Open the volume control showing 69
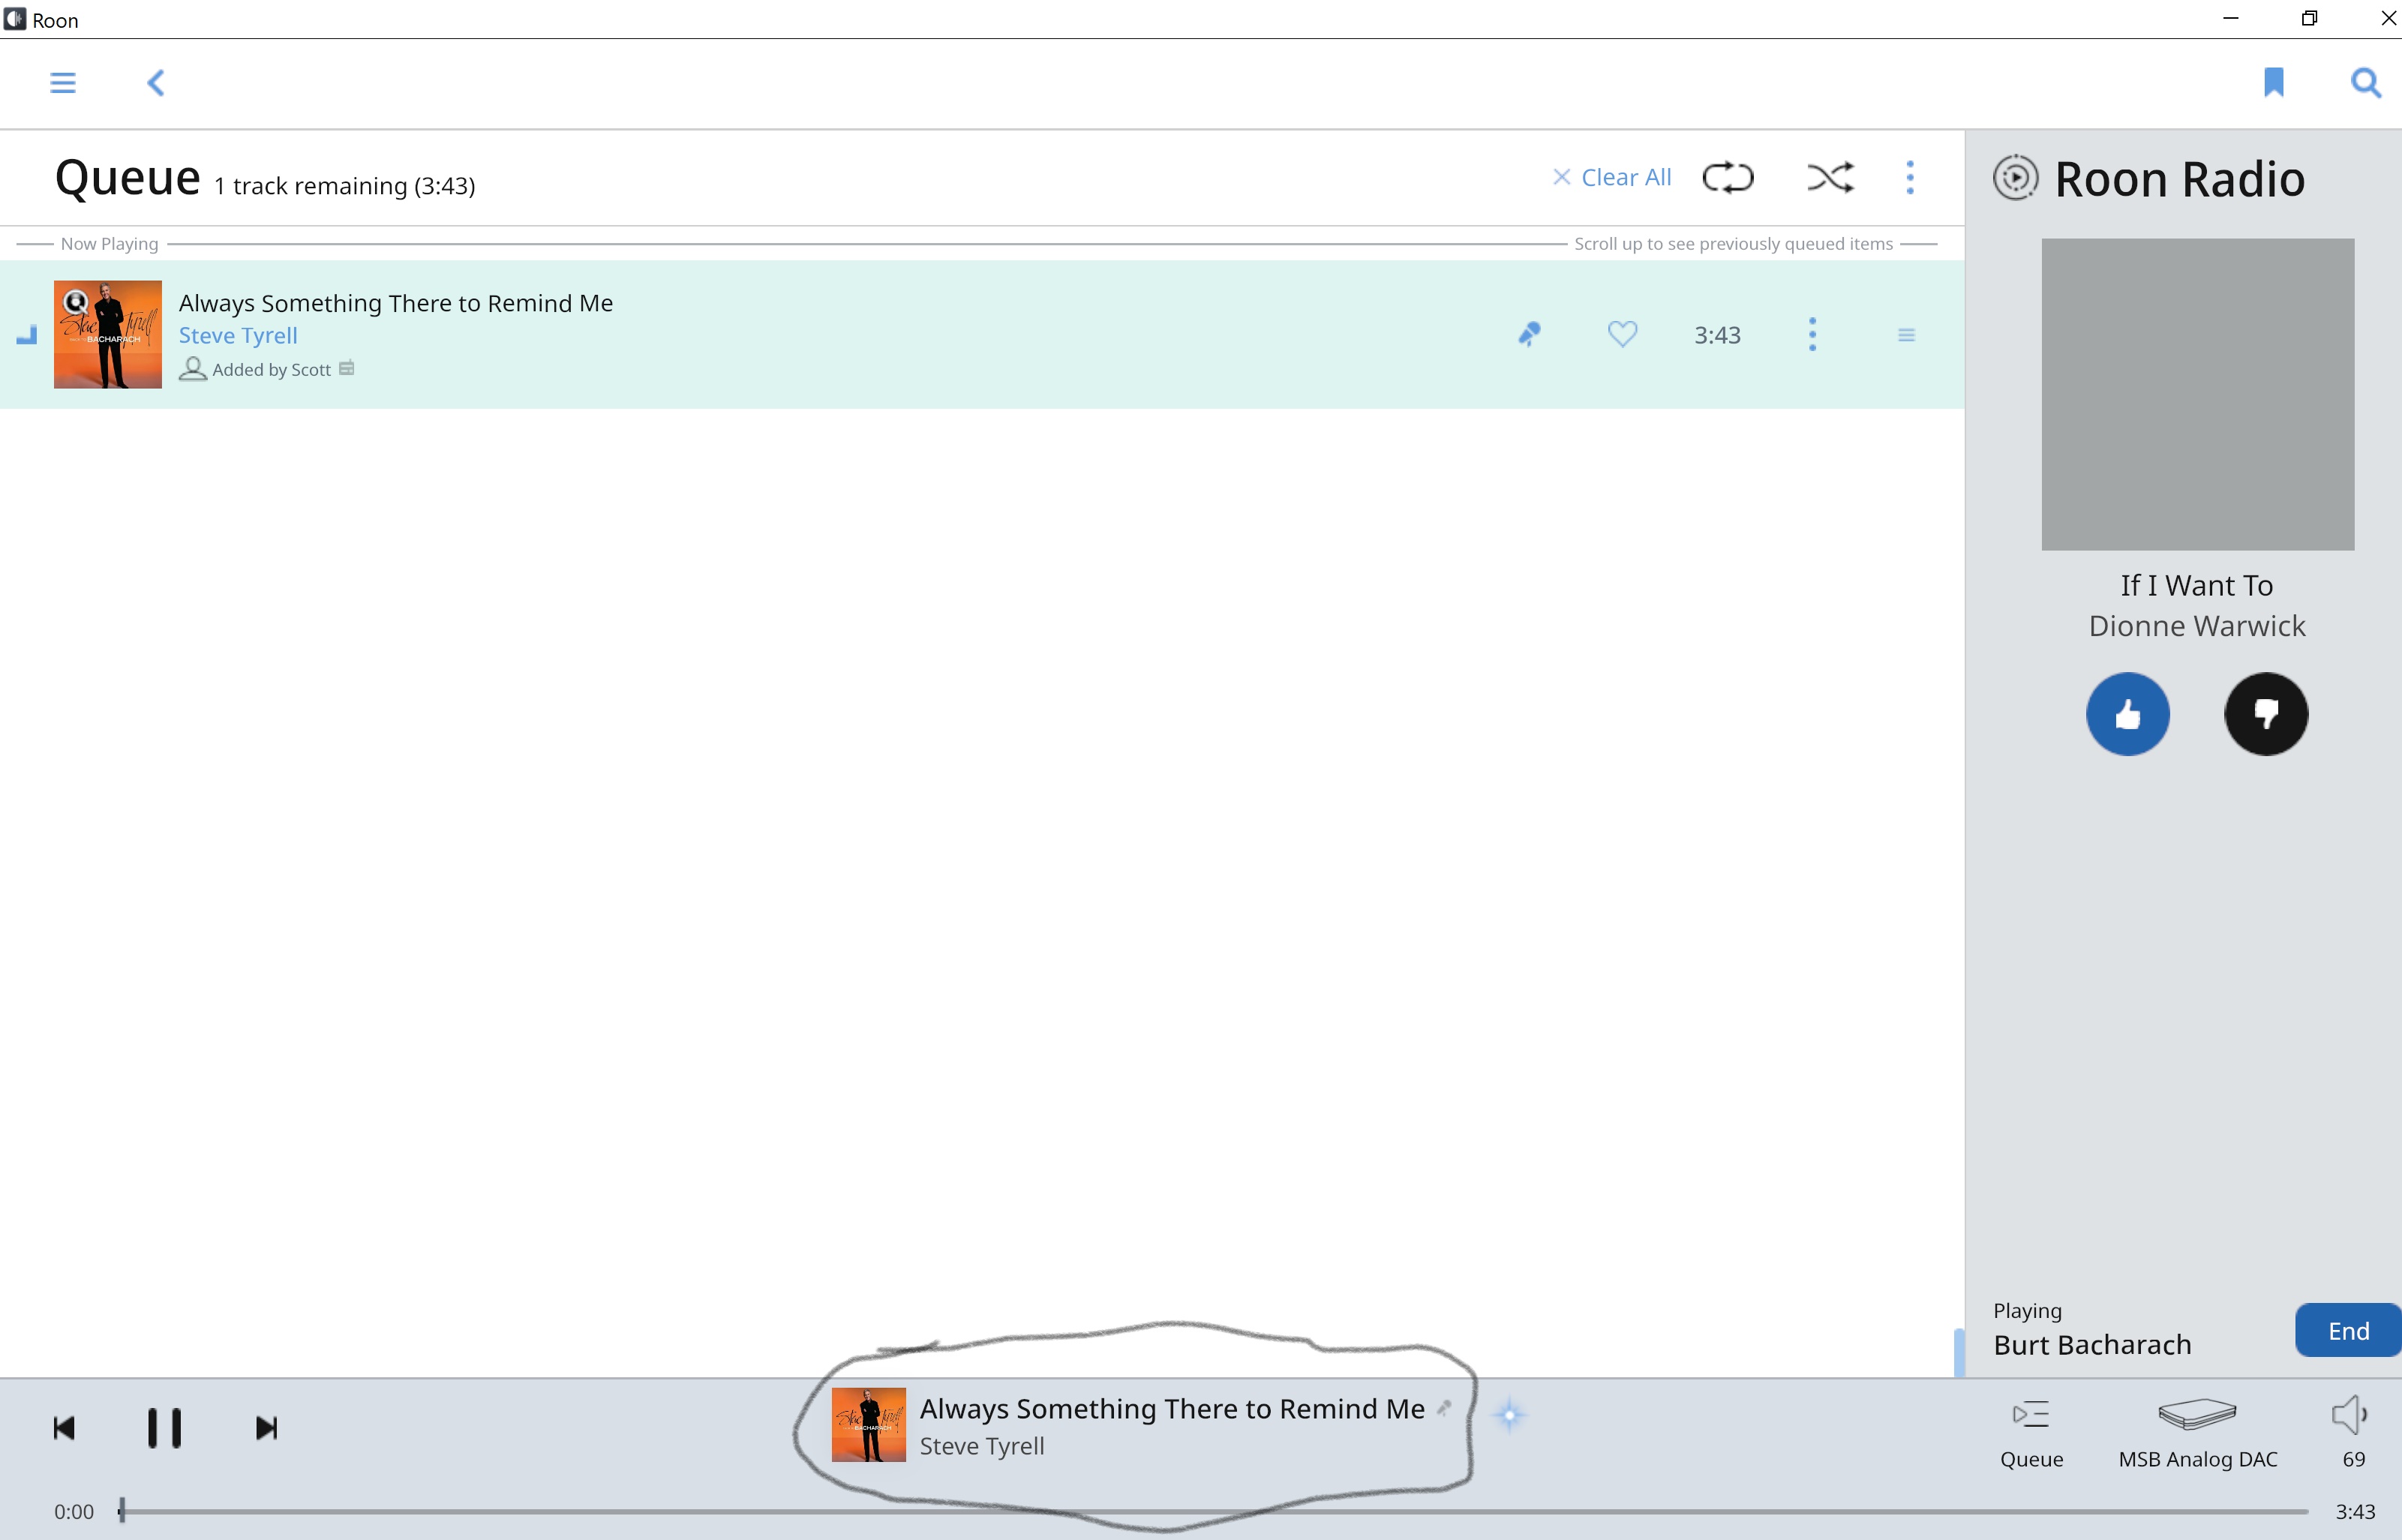2402x1540 pixels. click(x=2350, y=1430)
